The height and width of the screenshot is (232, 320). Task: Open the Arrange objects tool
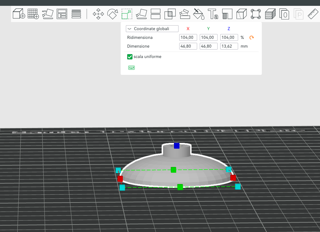tap(62, 14)
